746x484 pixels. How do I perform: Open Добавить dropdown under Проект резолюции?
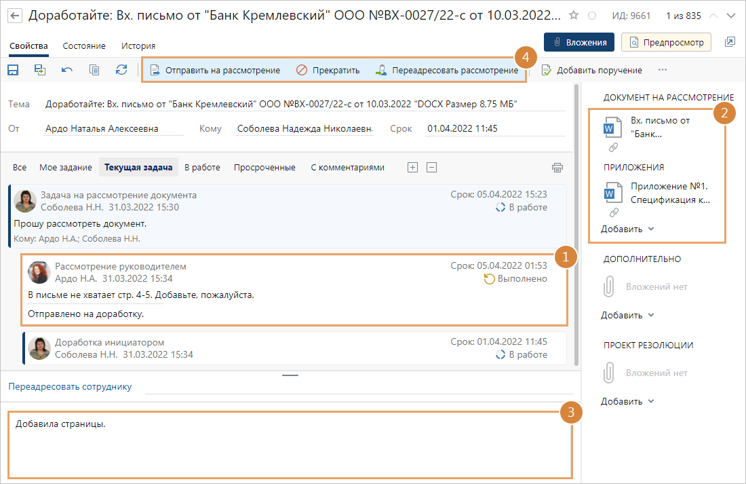(627, 401)
